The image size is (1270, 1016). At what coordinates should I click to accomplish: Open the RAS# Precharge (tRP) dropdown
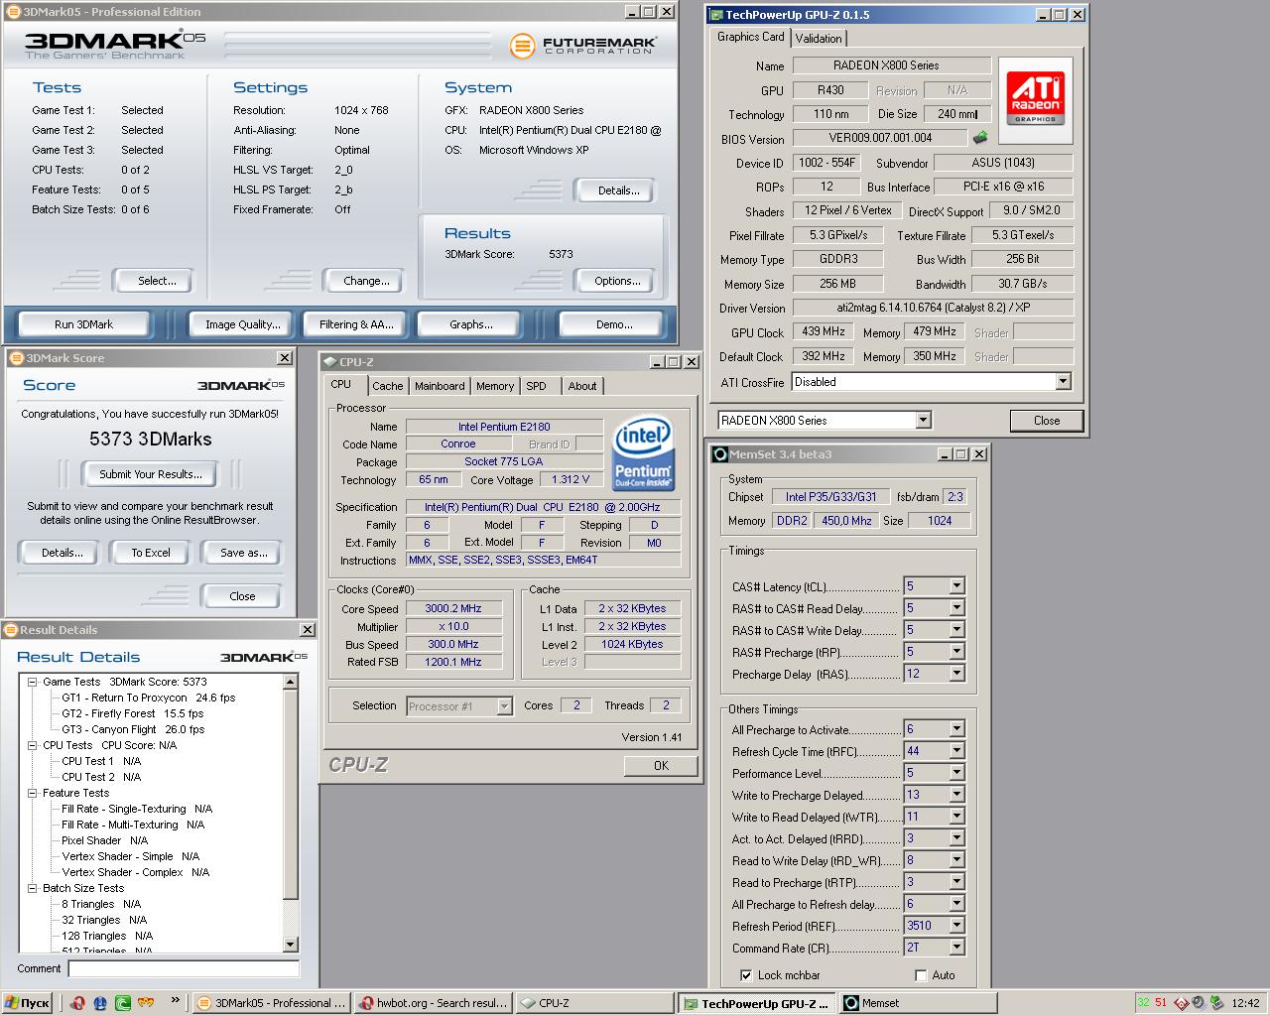[956, 652]
